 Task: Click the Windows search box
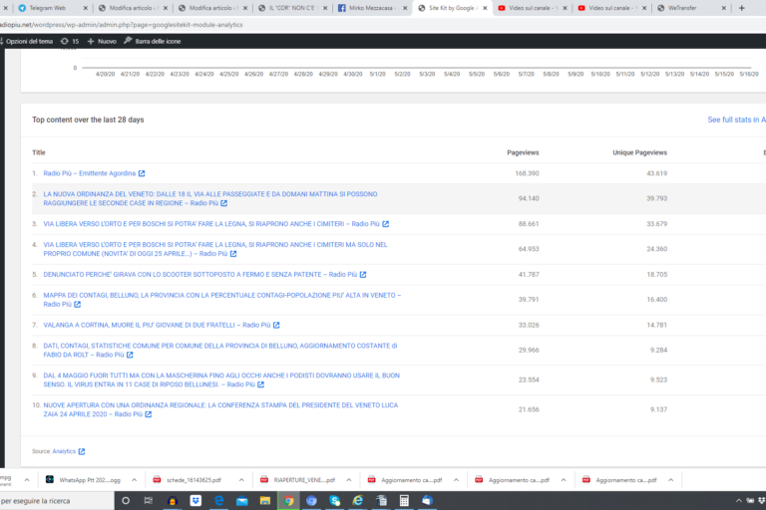[50, 501]
